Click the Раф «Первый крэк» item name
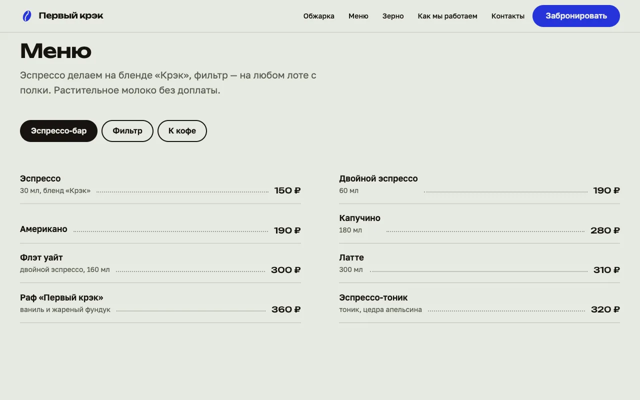This screenshot has height=400, width=640. click(x=61, y=297)
